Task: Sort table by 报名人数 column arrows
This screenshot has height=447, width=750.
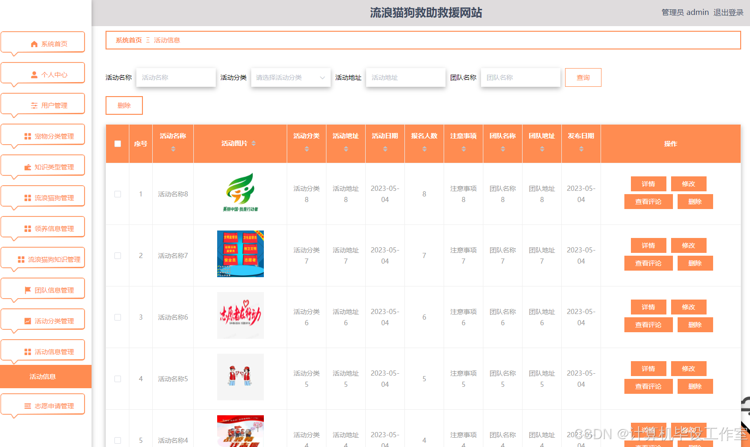Action: click(425, 149)
